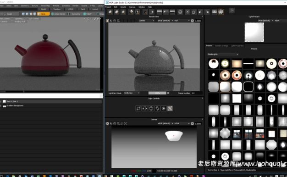Open the Texture menu in MODO

[x=35, y=6]
